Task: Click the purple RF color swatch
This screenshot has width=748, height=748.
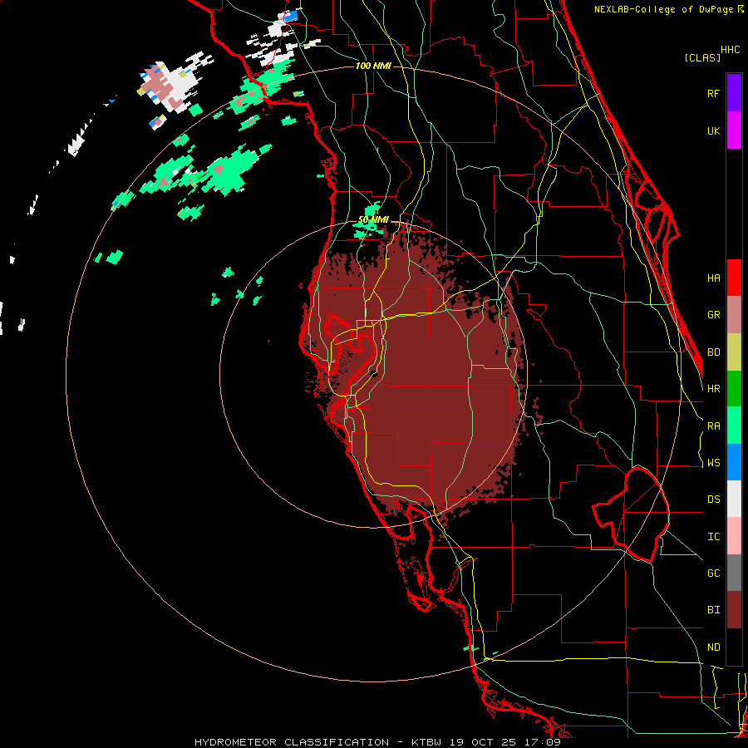Action: coord(734,93)
